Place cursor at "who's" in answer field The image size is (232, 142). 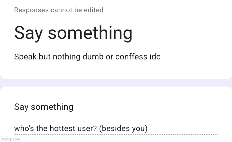coord(23,129)
